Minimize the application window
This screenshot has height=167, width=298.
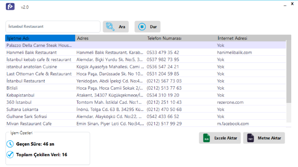click(285, 6)
